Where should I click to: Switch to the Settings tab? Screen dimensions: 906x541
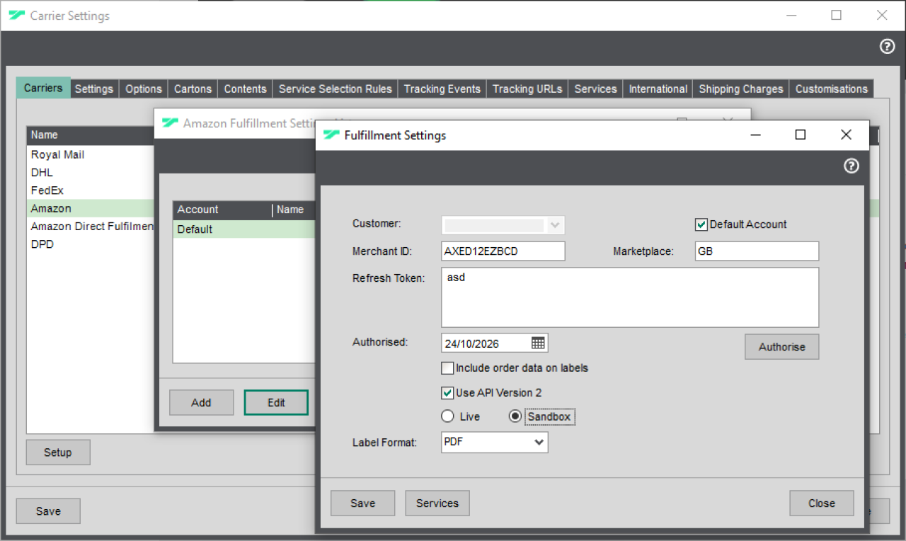point(94,89)
